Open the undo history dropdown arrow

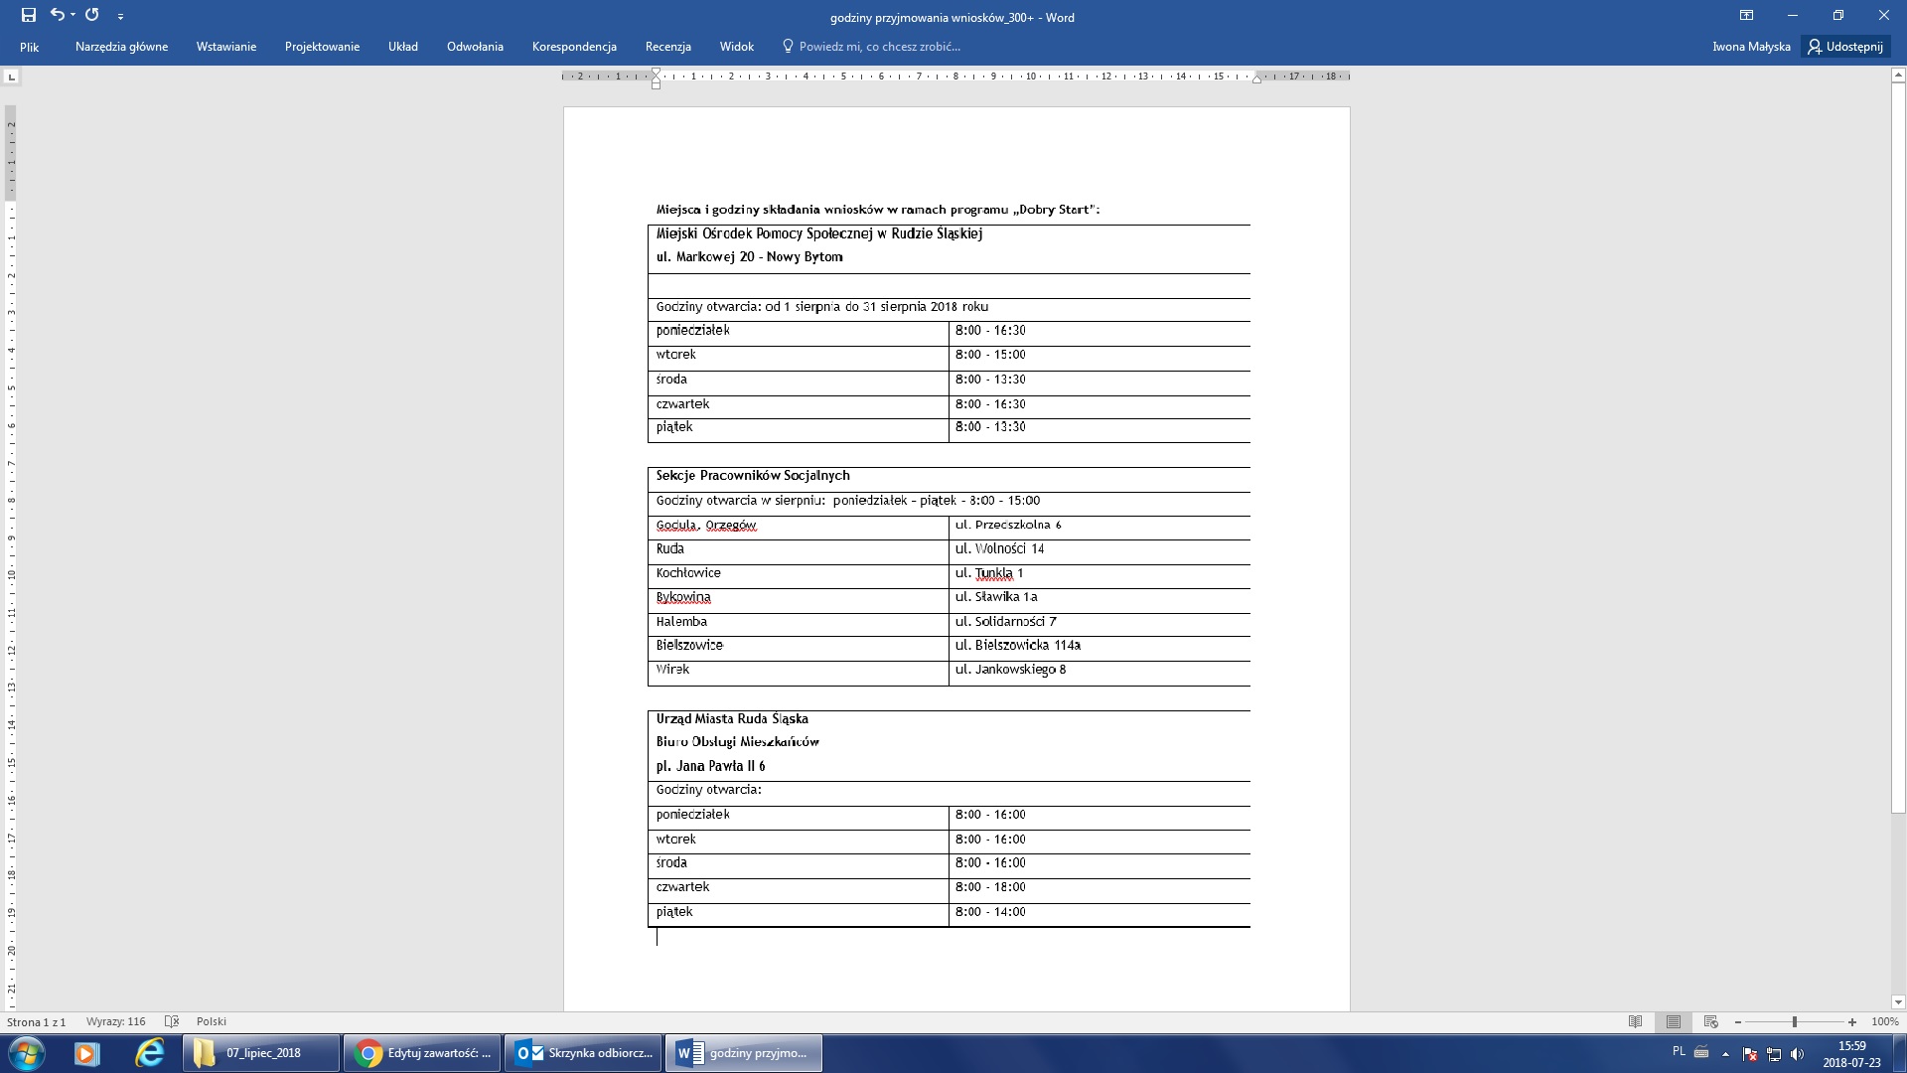73,15
